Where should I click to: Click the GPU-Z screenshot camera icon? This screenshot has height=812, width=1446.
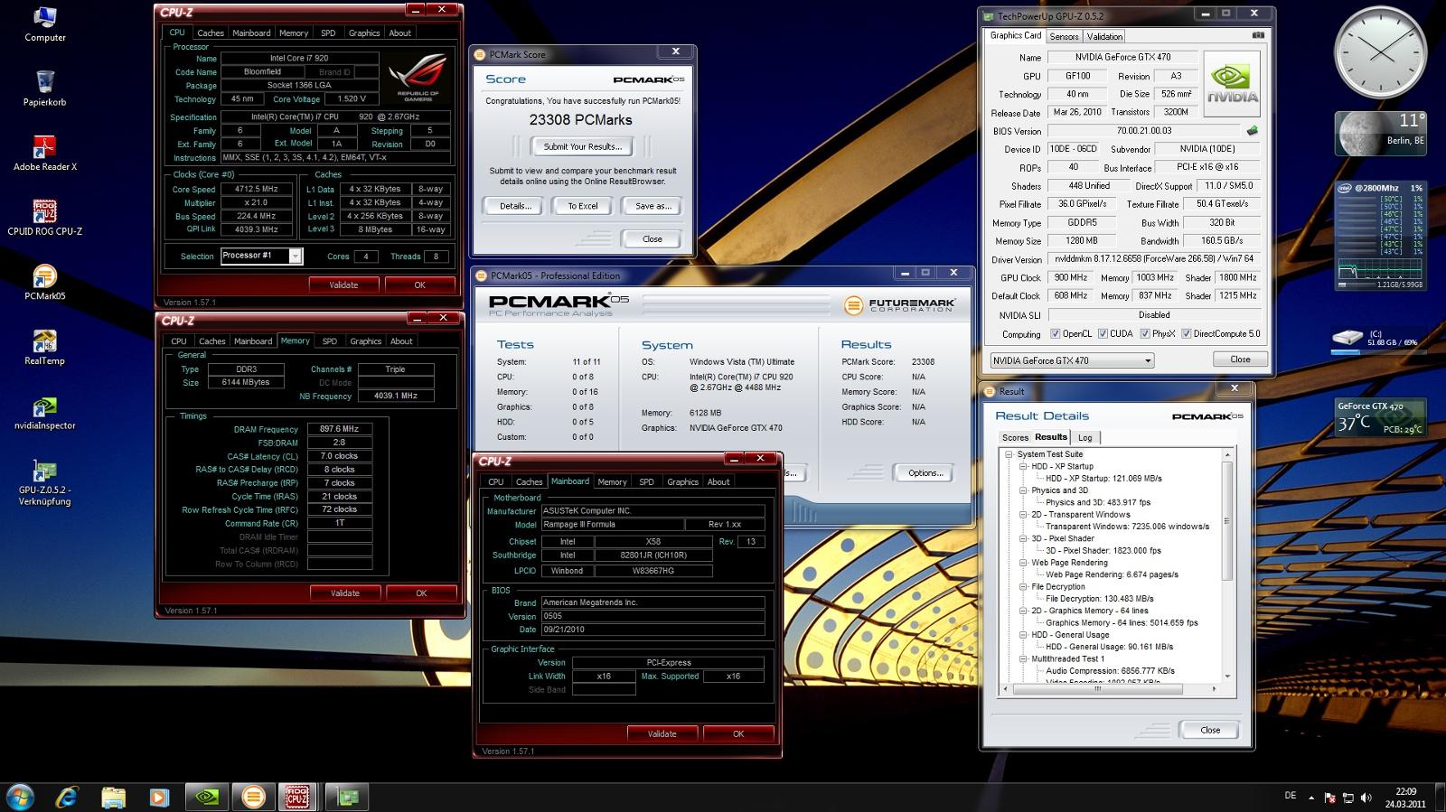click(1258, 35)
